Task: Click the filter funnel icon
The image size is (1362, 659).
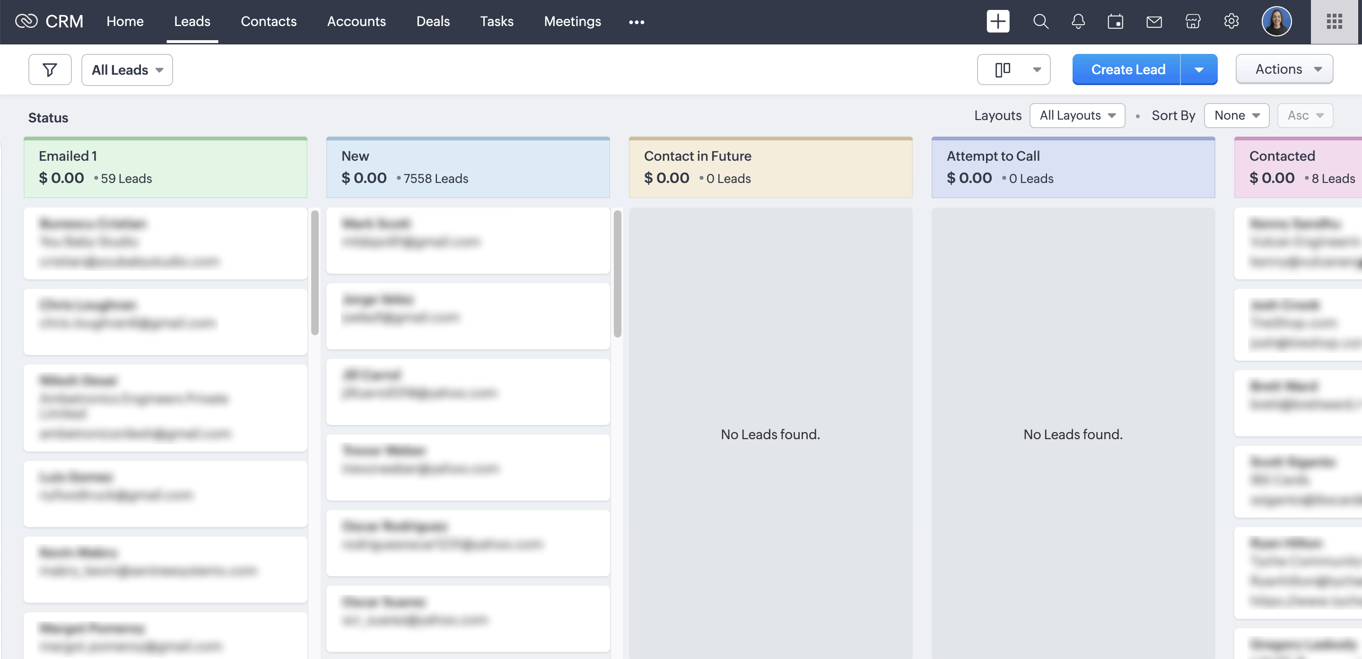Action: [x=50, y=70]
